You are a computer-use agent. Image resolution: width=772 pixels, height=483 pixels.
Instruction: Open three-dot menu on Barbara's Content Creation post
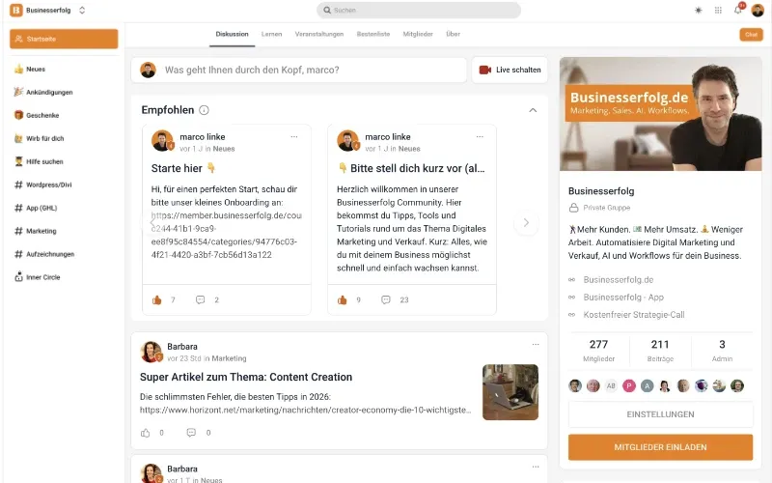[x=536, y=345]
